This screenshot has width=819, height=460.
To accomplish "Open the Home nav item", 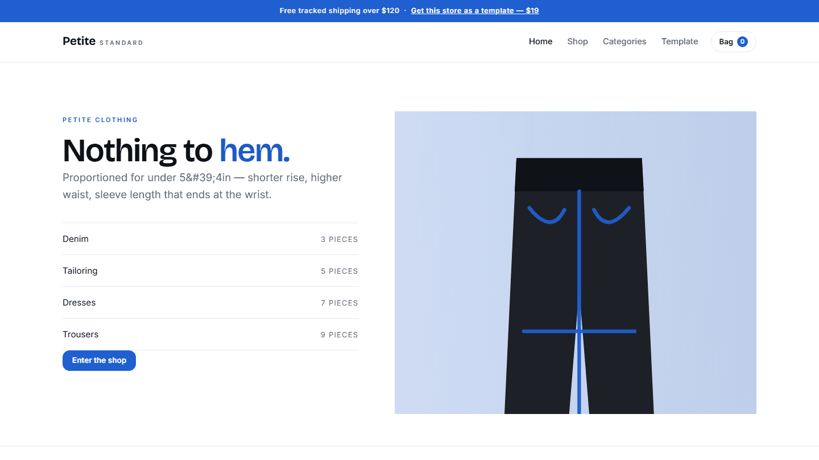I will 541,41.
